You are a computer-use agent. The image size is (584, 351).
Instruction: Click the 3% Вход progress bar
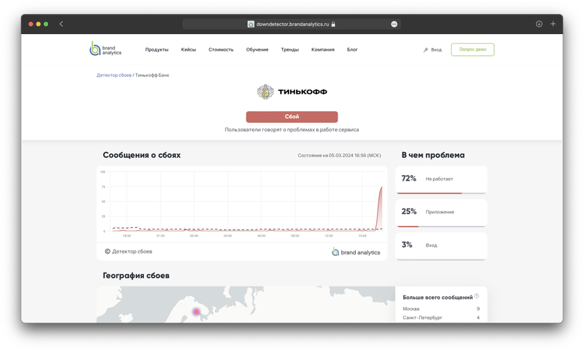click(441, 259)
